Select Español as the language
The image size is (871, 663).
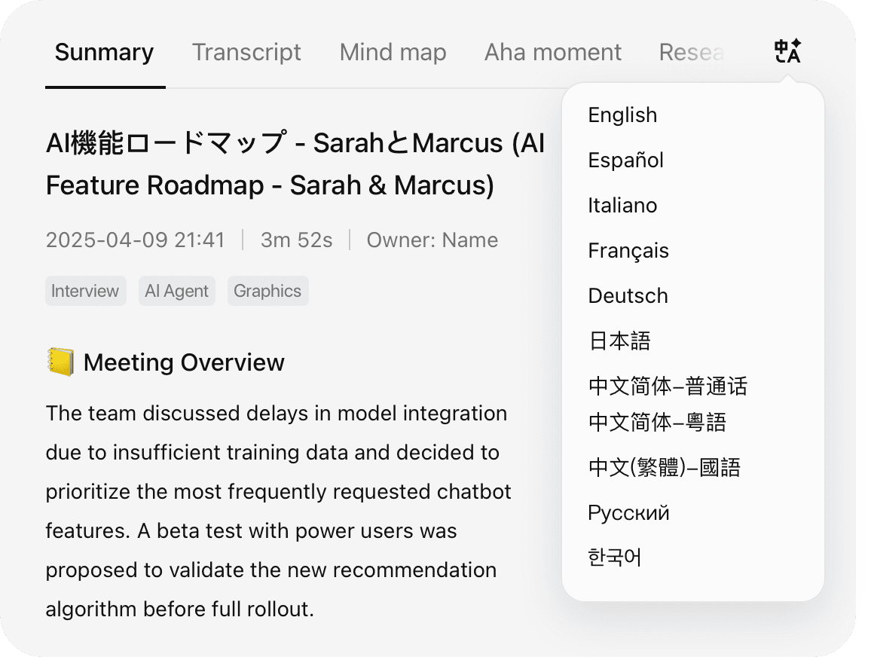(625, 160)
